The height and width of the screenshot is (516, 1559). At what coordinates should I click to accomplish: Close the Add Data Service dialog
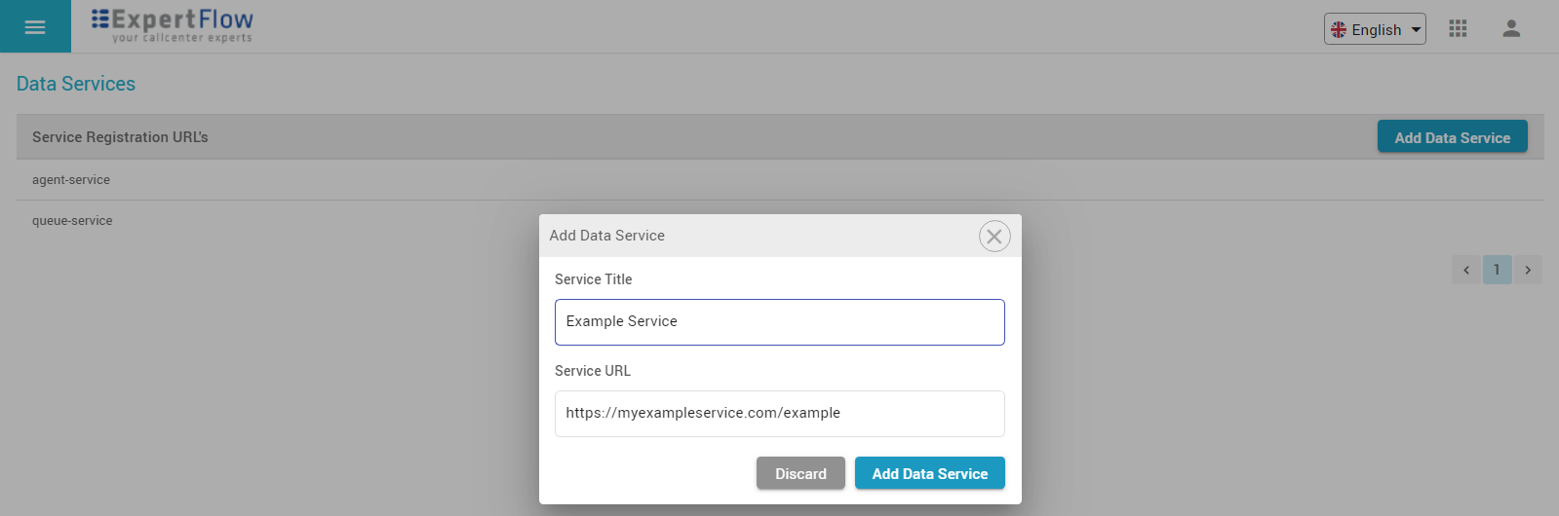click(x=994, y=237)
